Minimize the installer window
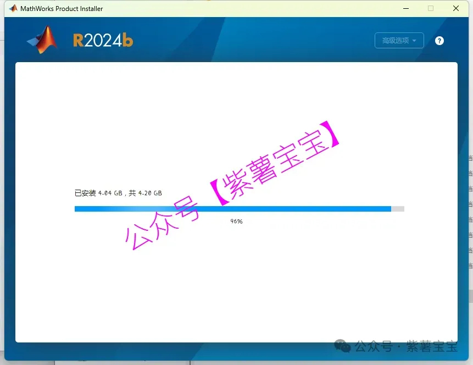This screenshot has width=473, height=365. click(406, 8)
